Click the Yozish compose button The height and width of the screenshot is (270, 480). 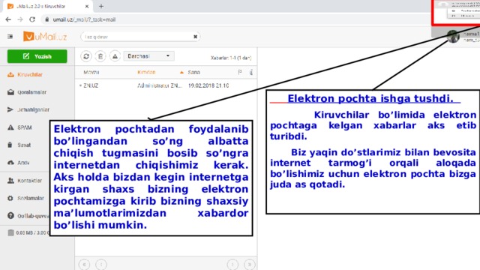click(37, 56)
